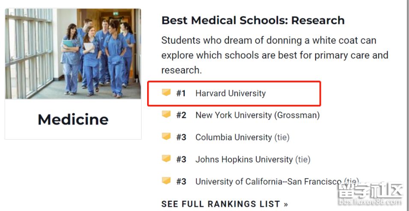Click the badge icon beside Columbia University
Screen dimensions: 409x211
click(166, 137)
